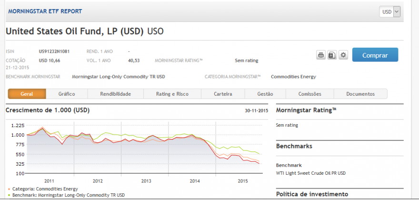Viewport: 419px width, 200px height.
Task: Click the orange Categoria legend dot
Action: (10, 189)
